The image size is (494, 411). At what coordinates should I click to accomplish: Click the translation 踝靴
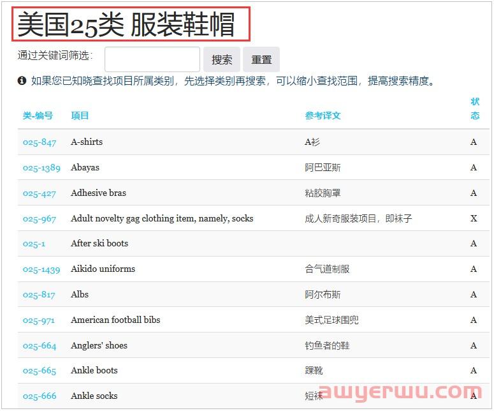pyautogui.click(x=314, y=371)
